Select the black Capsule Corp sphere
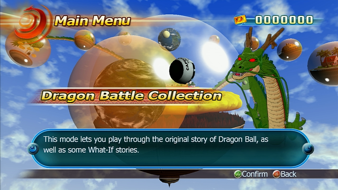338x190 pixels. [182, 71]
